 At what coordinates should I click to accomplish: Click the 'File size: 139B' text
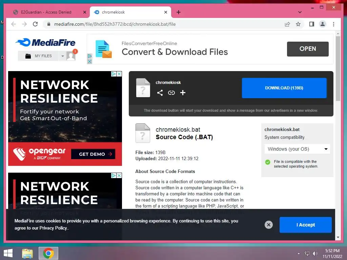pyautogui.click(x=150, y=152)
